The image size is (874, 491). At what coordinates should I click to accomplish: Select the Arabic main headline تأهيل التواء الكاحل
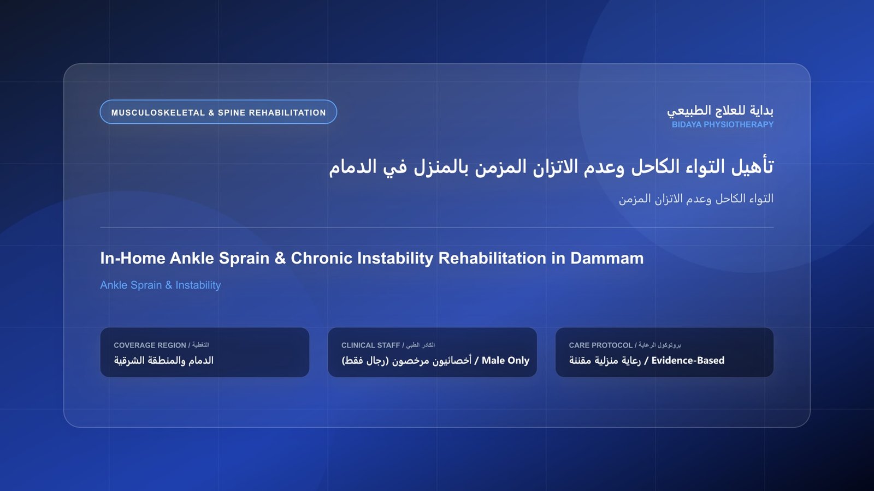click(551, 166)
